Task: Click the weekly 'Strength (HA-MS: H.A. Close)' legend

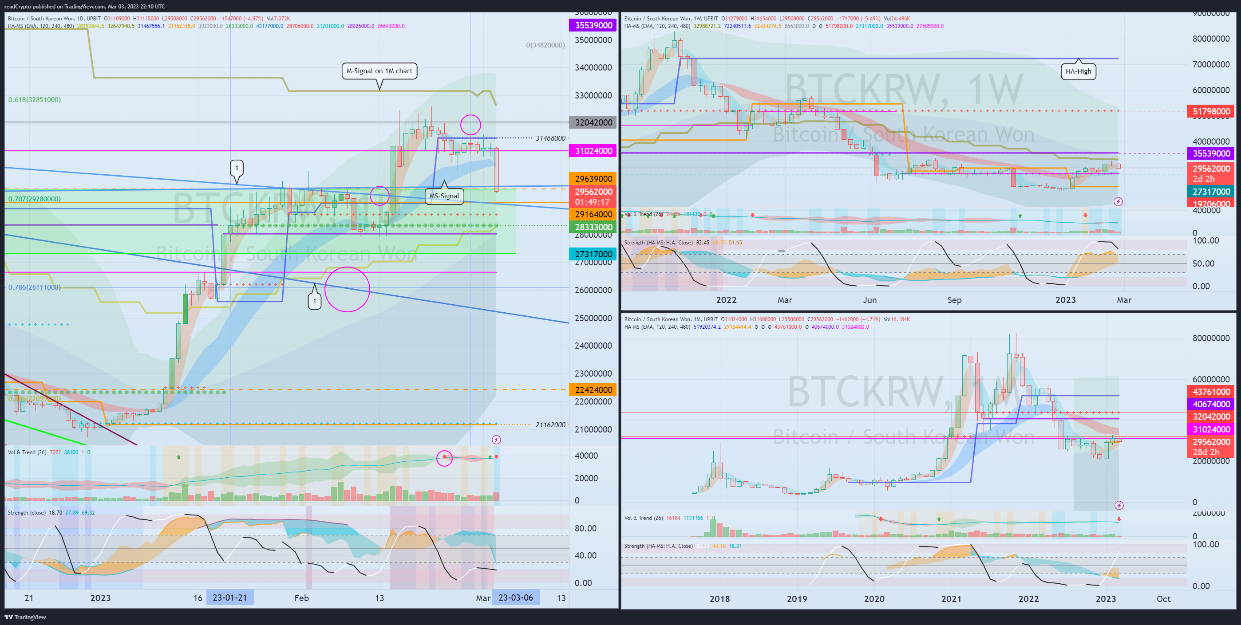Action: (x=659, y=243)
